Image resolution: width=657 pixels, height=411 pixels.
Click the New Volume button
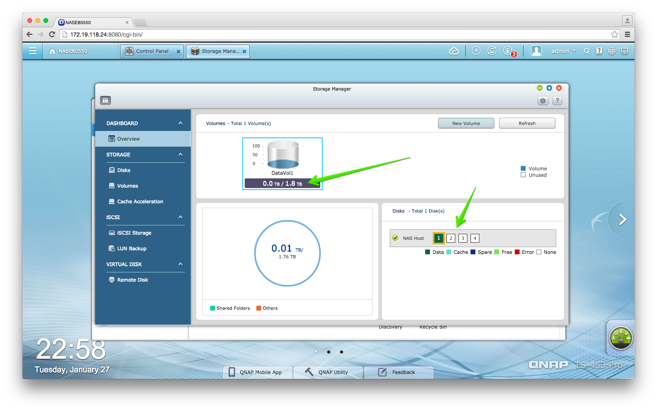[466, 123]
